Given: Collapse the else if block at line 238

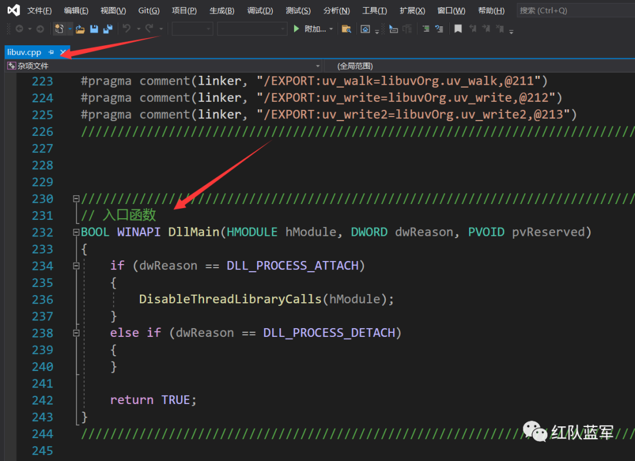Looking at the screenshot, I should [x=76, y=333].
